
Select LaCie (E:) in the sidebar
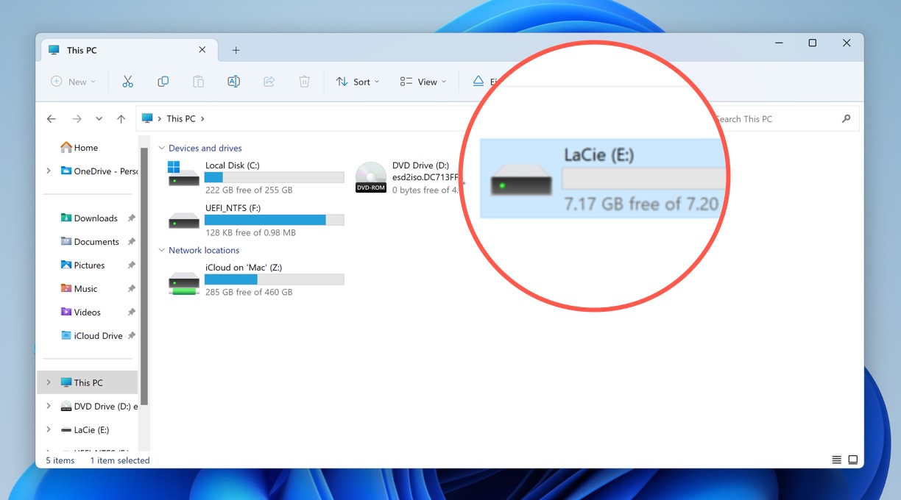click(x=84, y=429)
